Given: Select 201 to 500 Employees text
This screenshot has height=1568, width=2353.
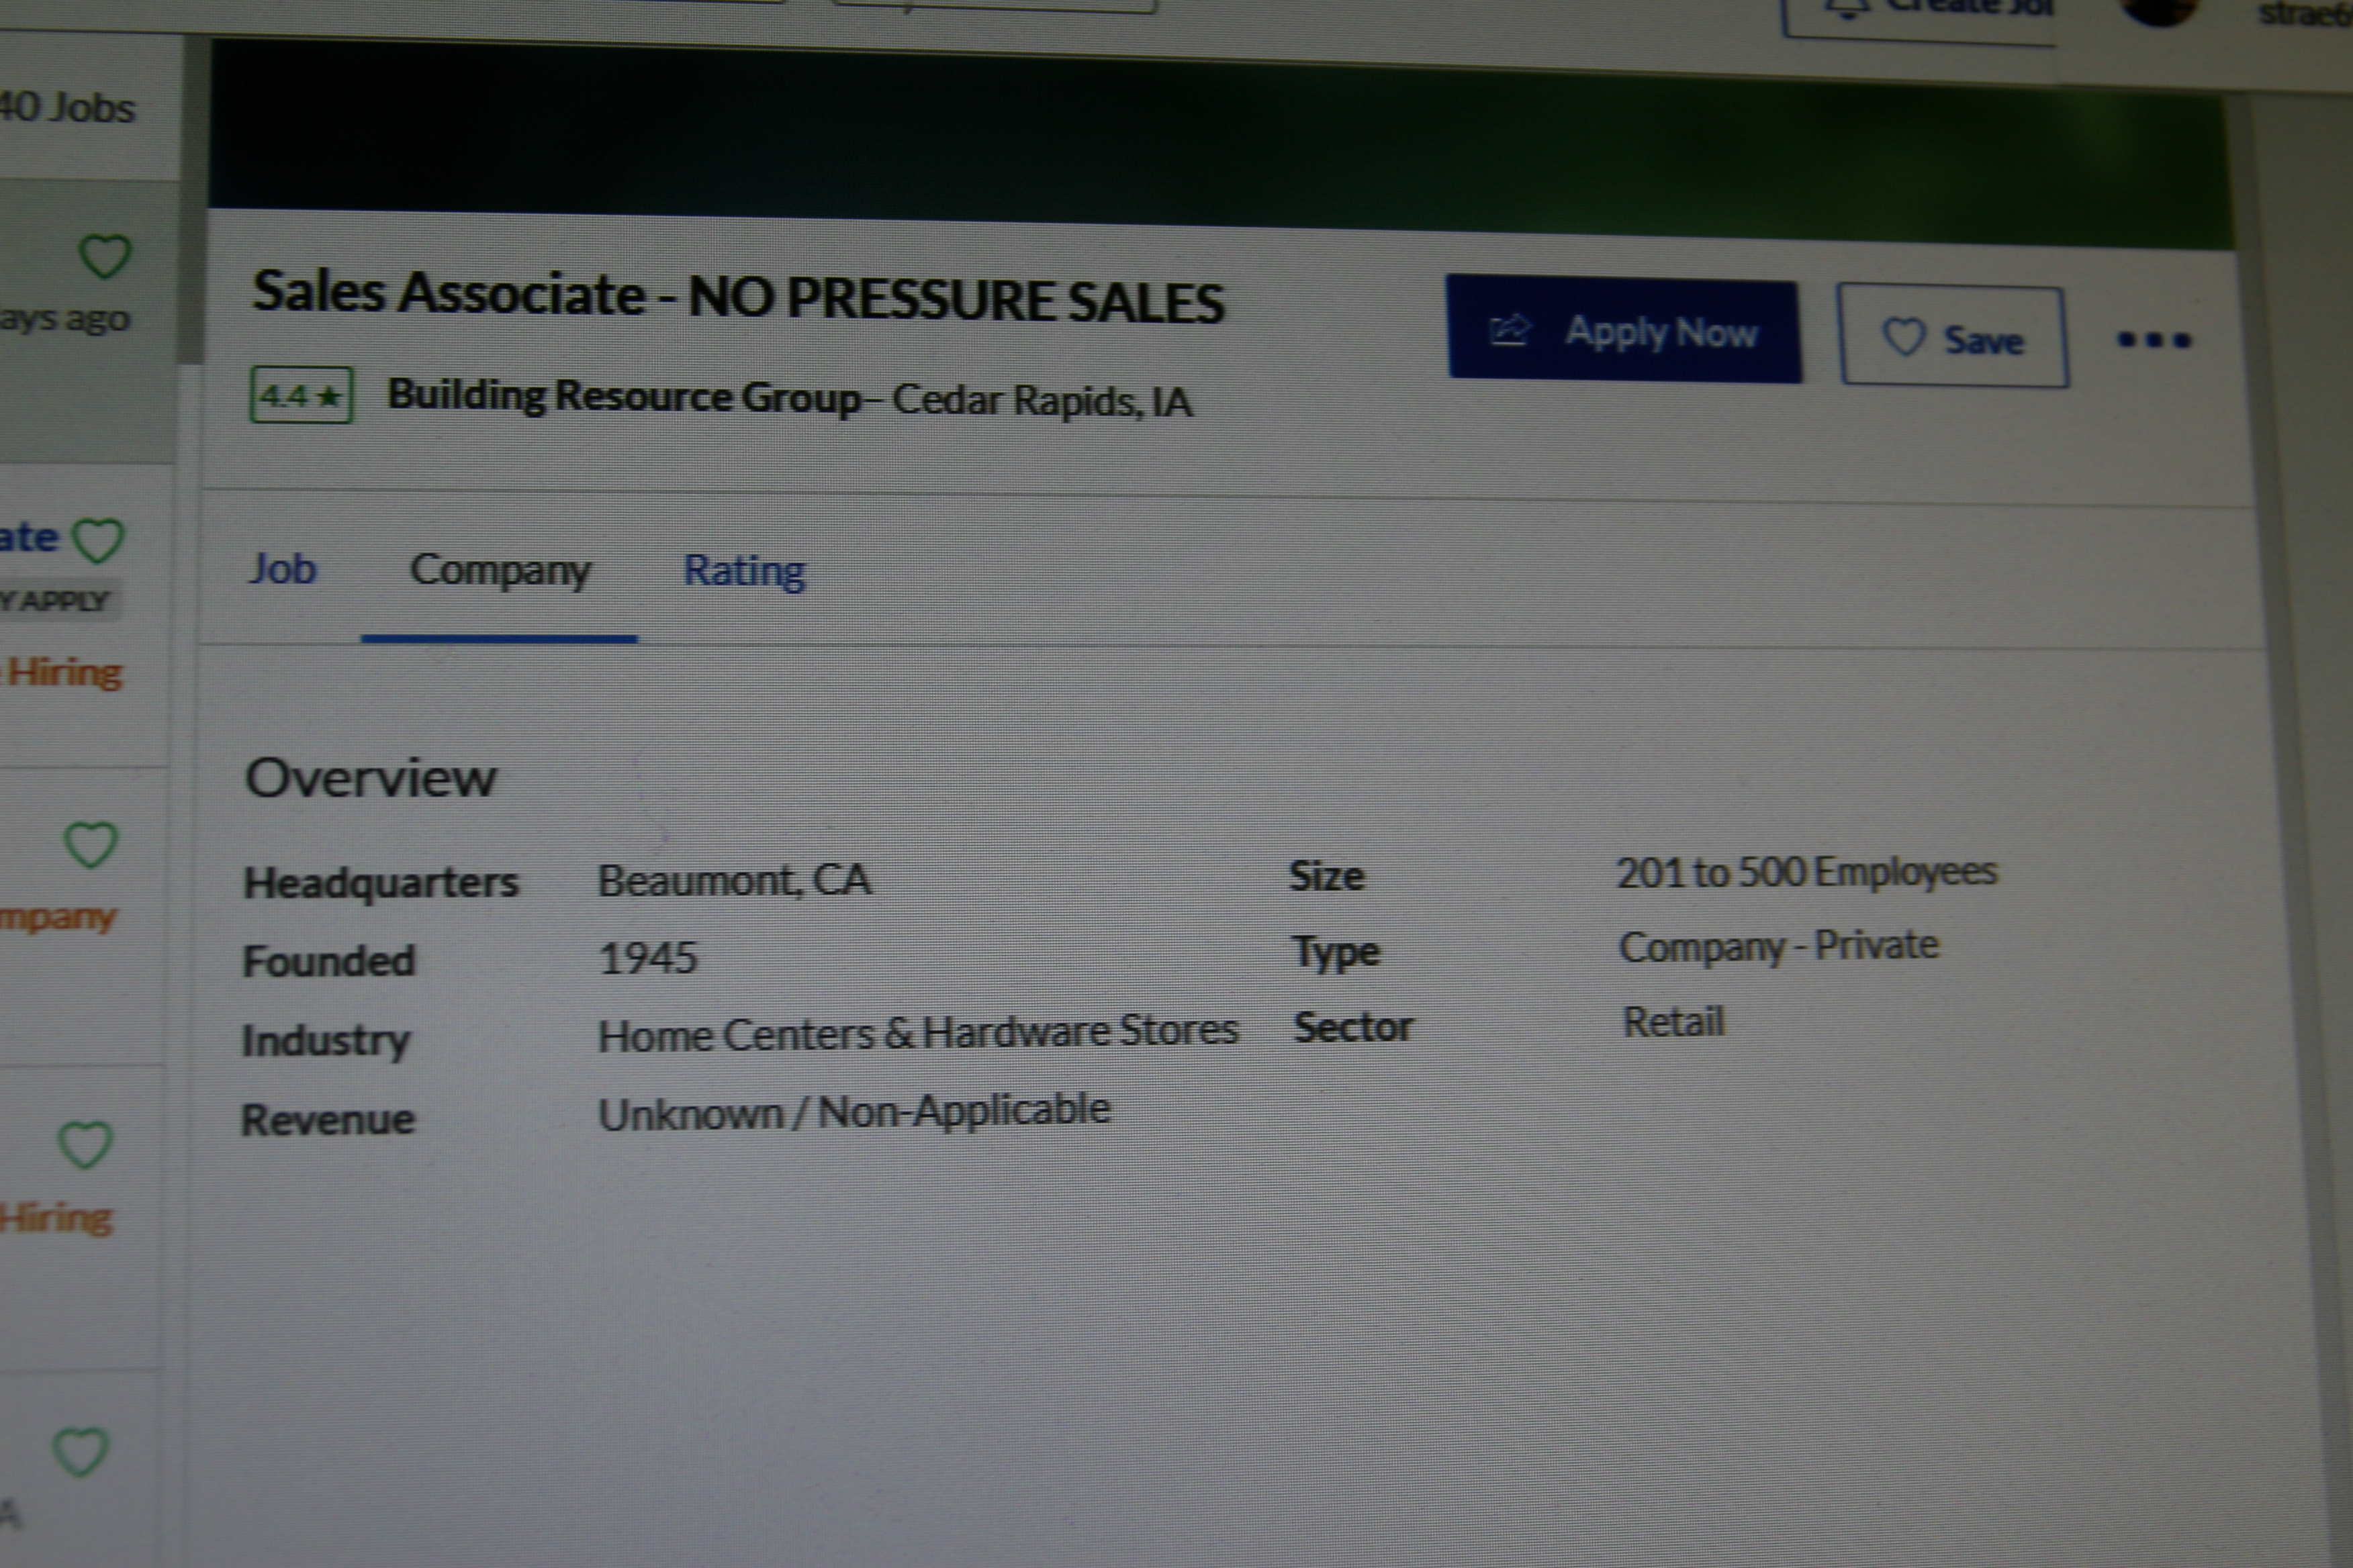Looking at the screenshot, I should tap(1807, 872).
